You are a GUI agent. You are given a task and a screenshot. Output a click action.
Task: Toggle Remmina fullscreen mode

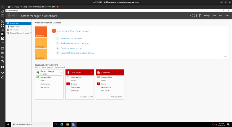3,25
